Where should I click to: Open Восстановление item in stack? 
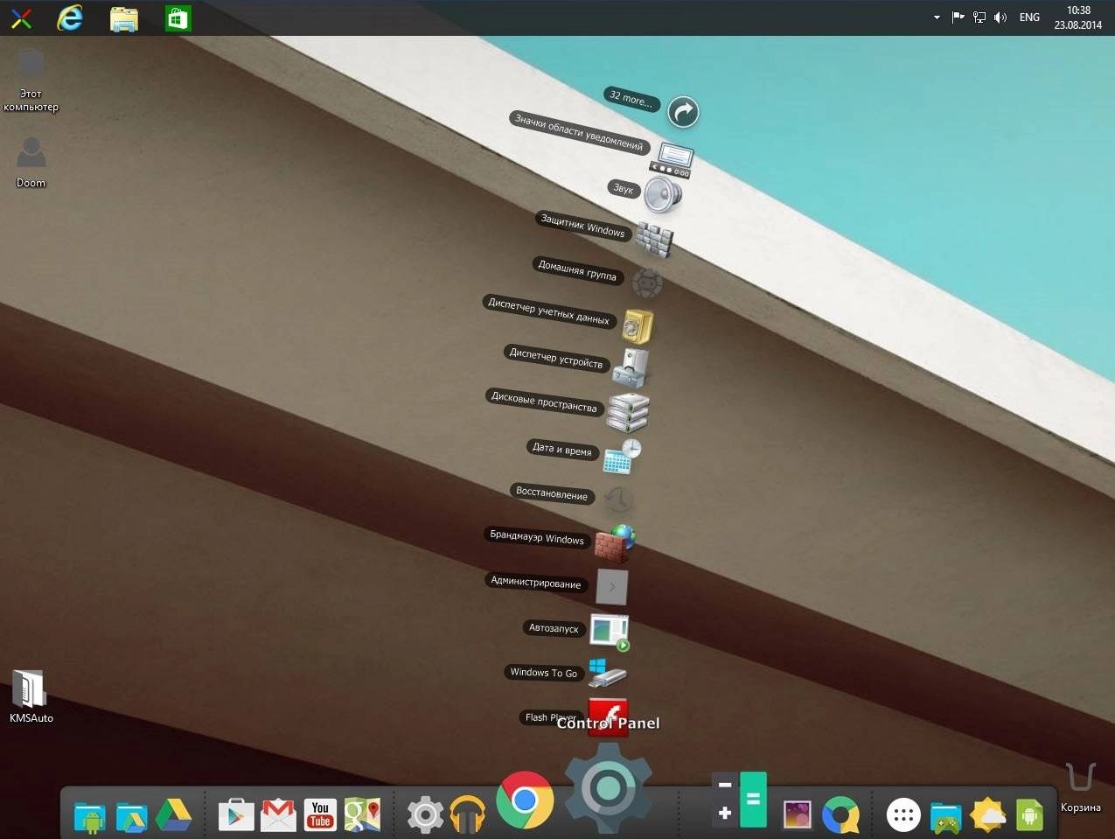pyautogui.click(x=617, y=500)
